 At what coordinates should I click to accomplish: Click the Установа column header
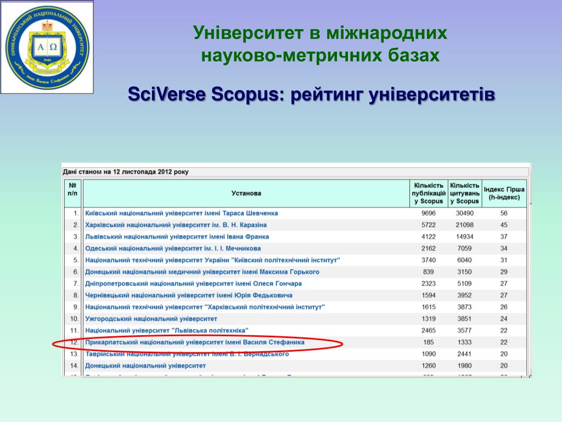click(x=246, y=193)
